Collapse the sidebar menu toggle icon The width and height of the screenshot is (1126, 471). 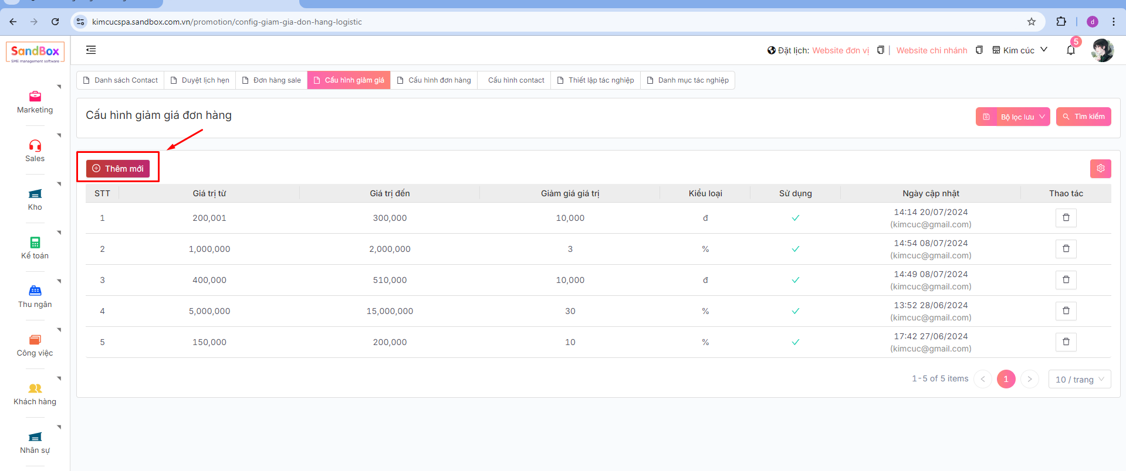[x=91, y=50]
